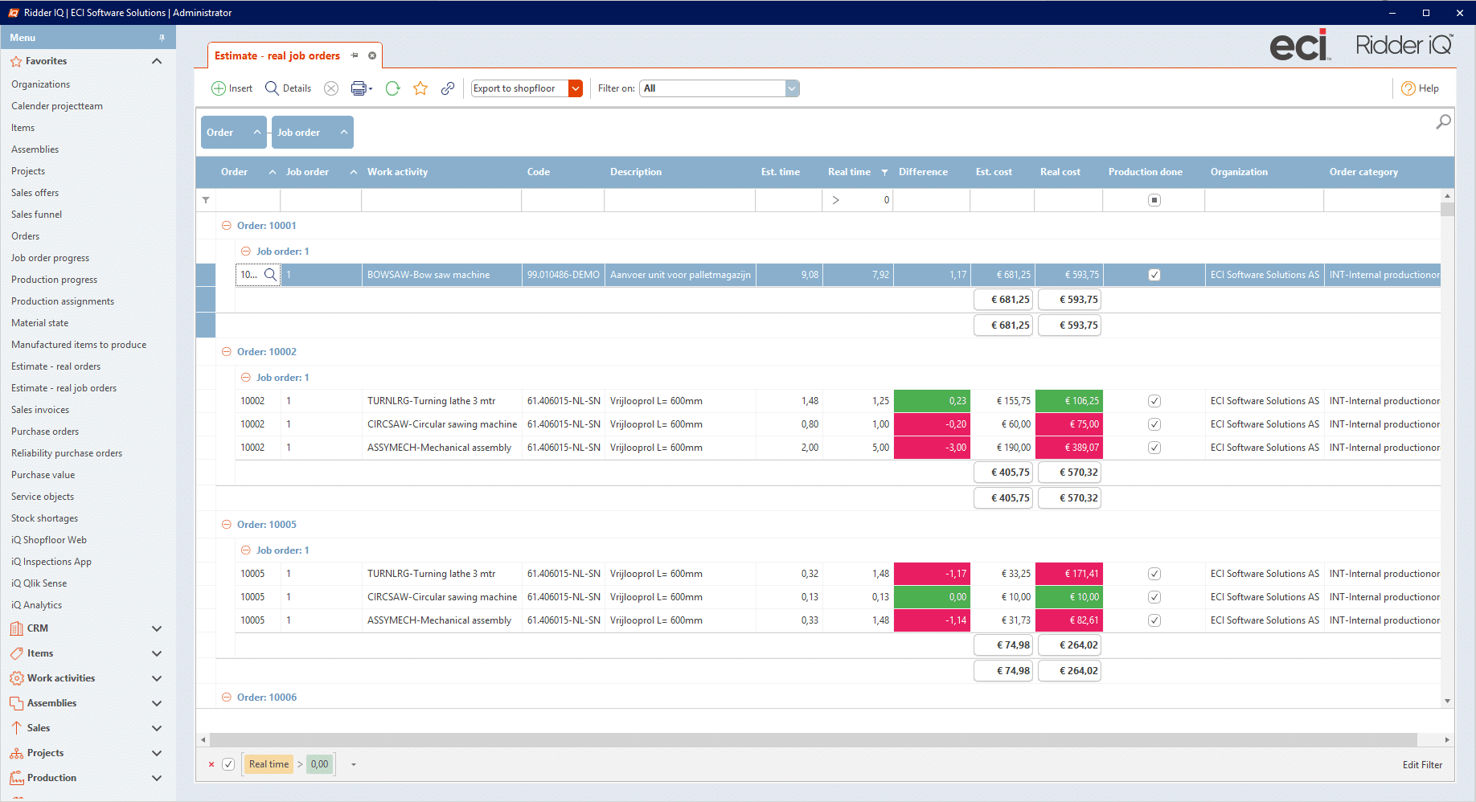
Task: Click the printer icon in toolbar
Action: 359,88
